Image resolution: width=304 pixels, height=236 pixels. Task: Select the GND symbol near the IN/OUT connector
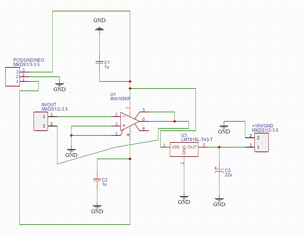70,150
